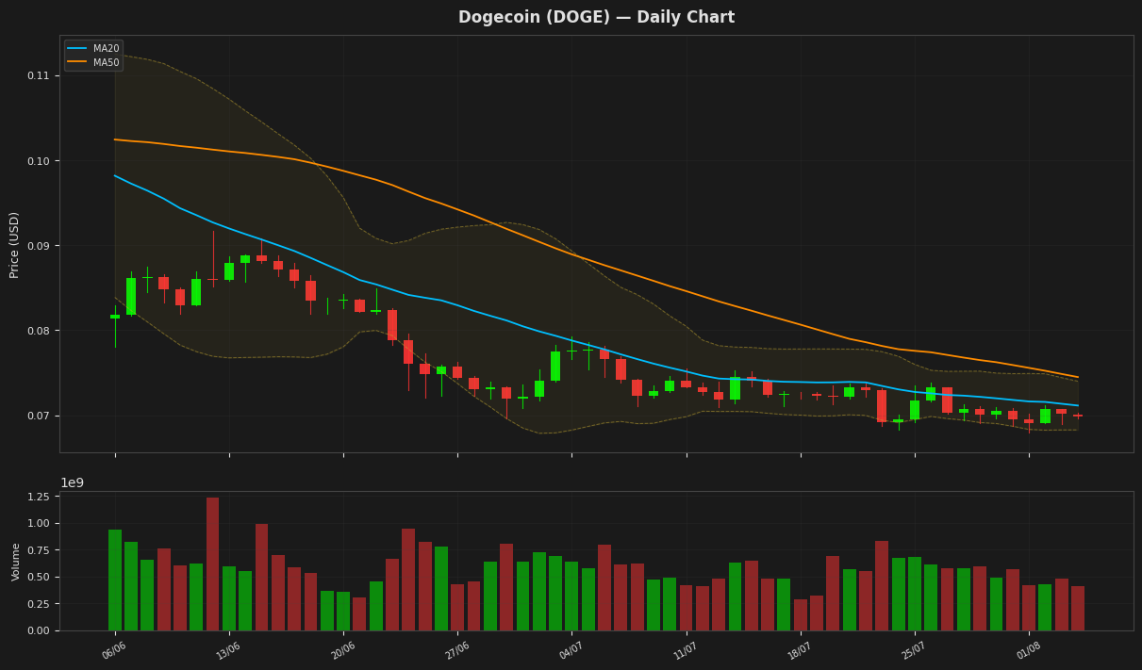Click the blue MA20 line sample in legend
Image resolution: width=1142 pixels, height=670 pixels.
pyautogui.click(x=77, y=49)
